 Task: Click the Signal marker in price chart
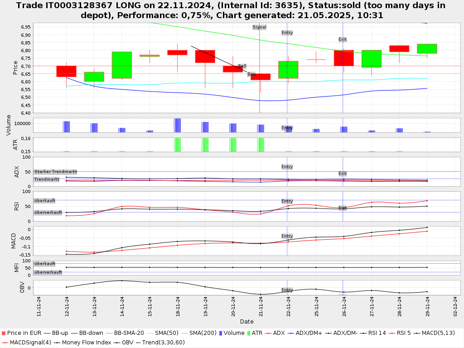(x=259, y=27)
